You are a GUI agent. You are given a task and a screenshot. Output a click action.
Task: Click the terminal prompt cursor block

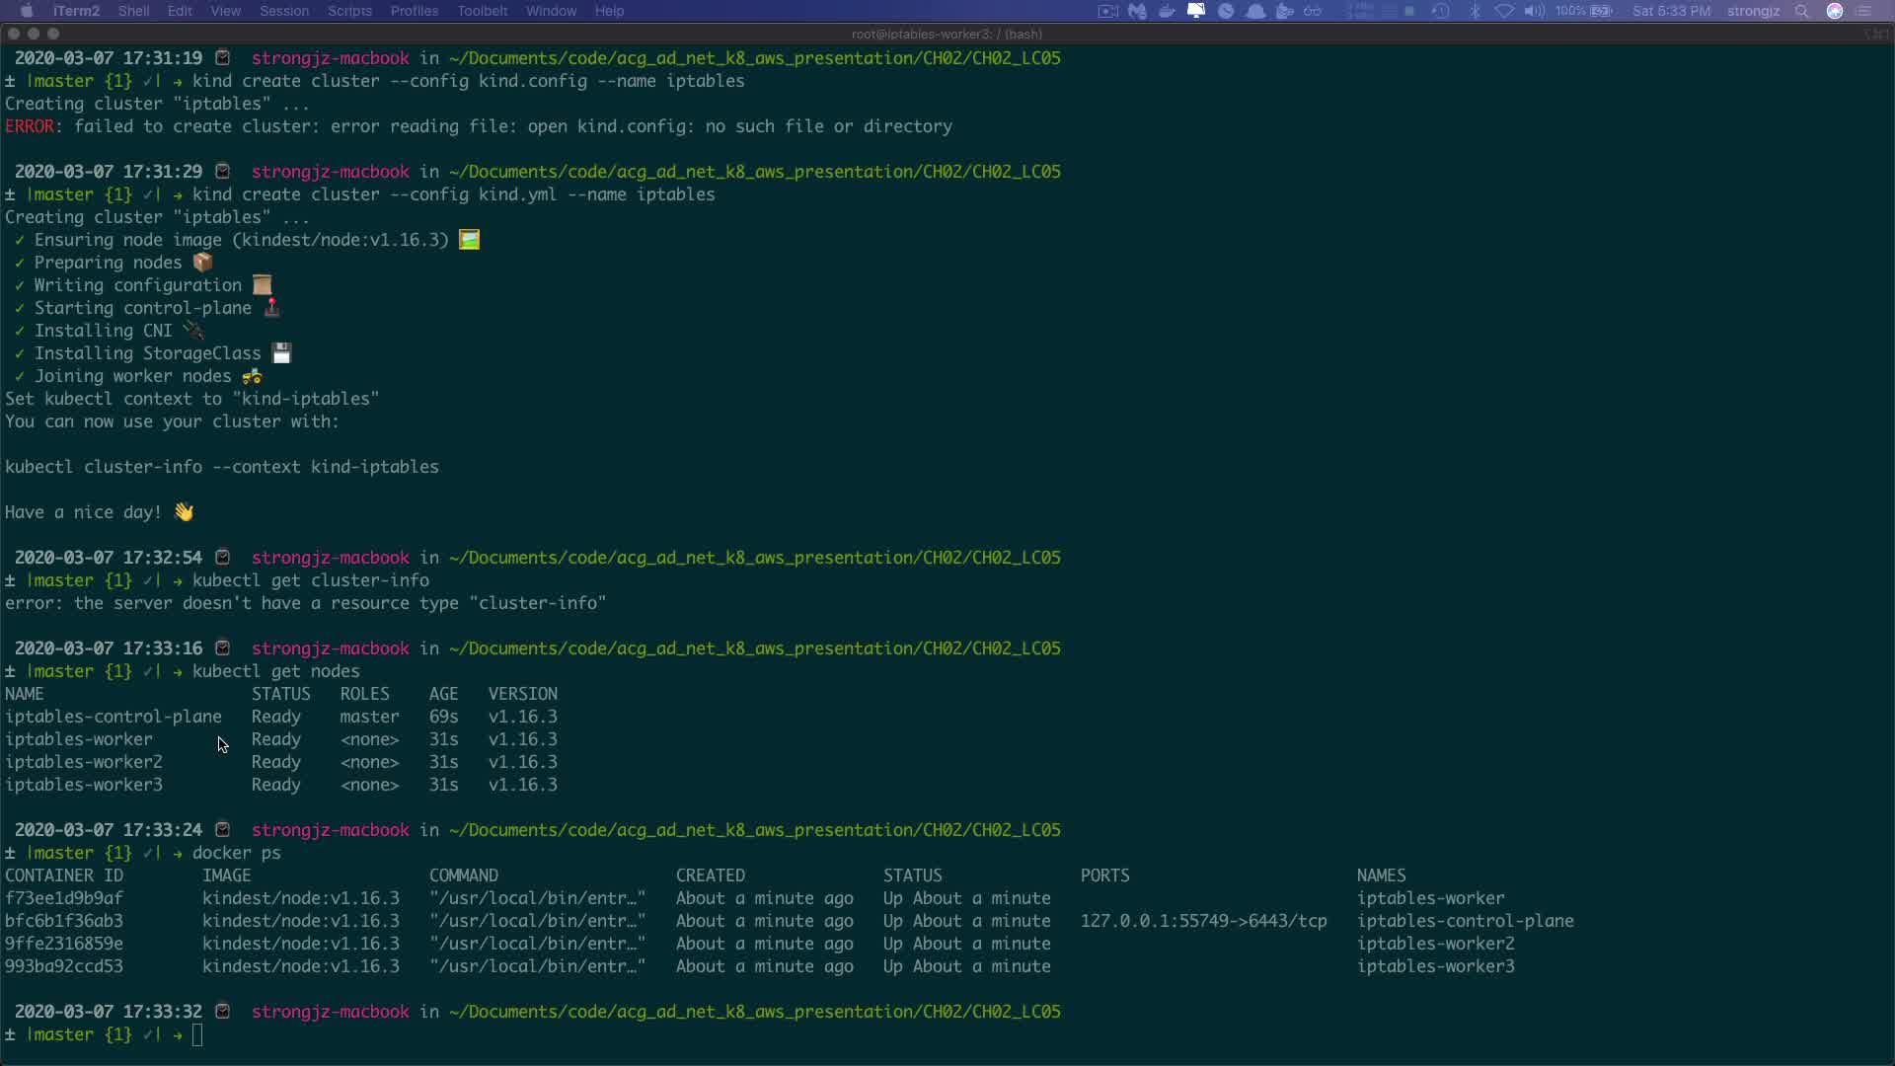[x=197, y=1034]
